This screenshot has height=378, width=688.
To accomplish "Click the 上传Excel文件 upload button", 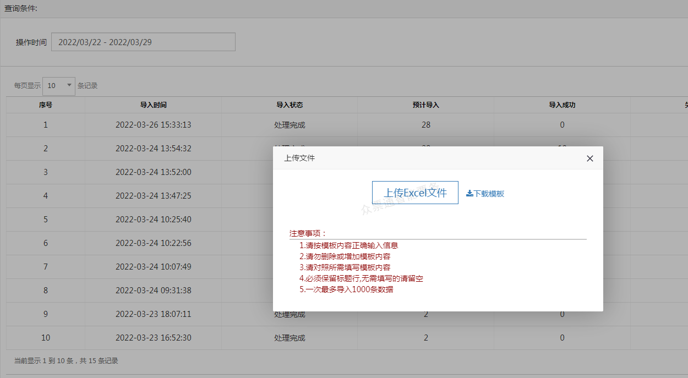I will 415,193.
